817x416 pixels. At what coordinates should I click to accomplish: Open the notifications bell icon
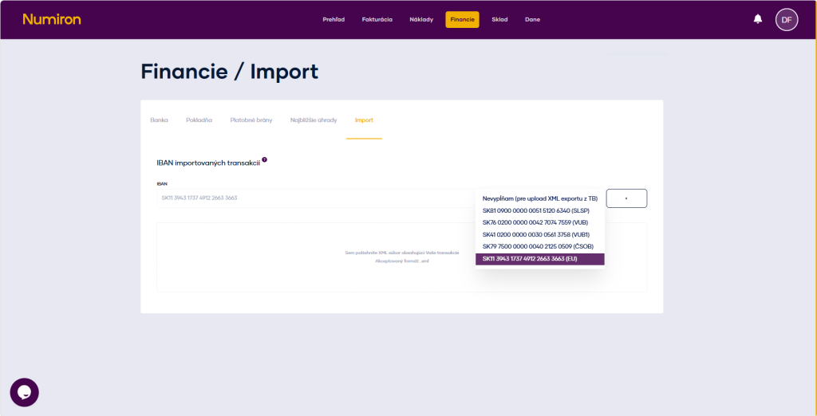coord(758,19)
